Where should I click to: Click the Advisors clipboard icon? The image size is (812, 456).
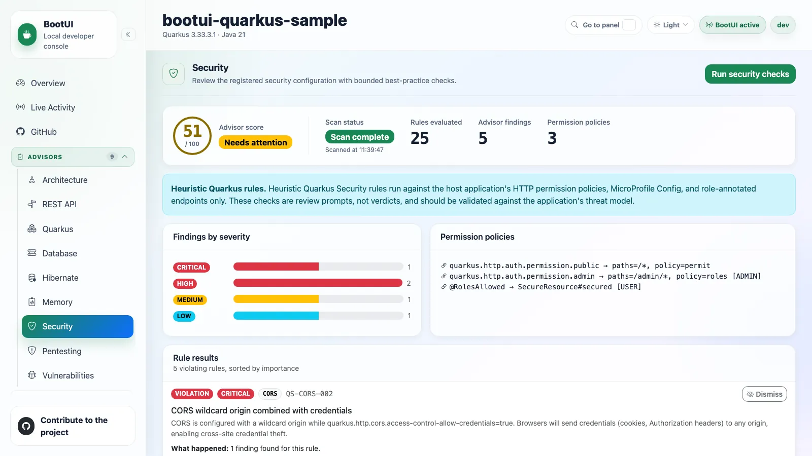[x=20, y=157]
